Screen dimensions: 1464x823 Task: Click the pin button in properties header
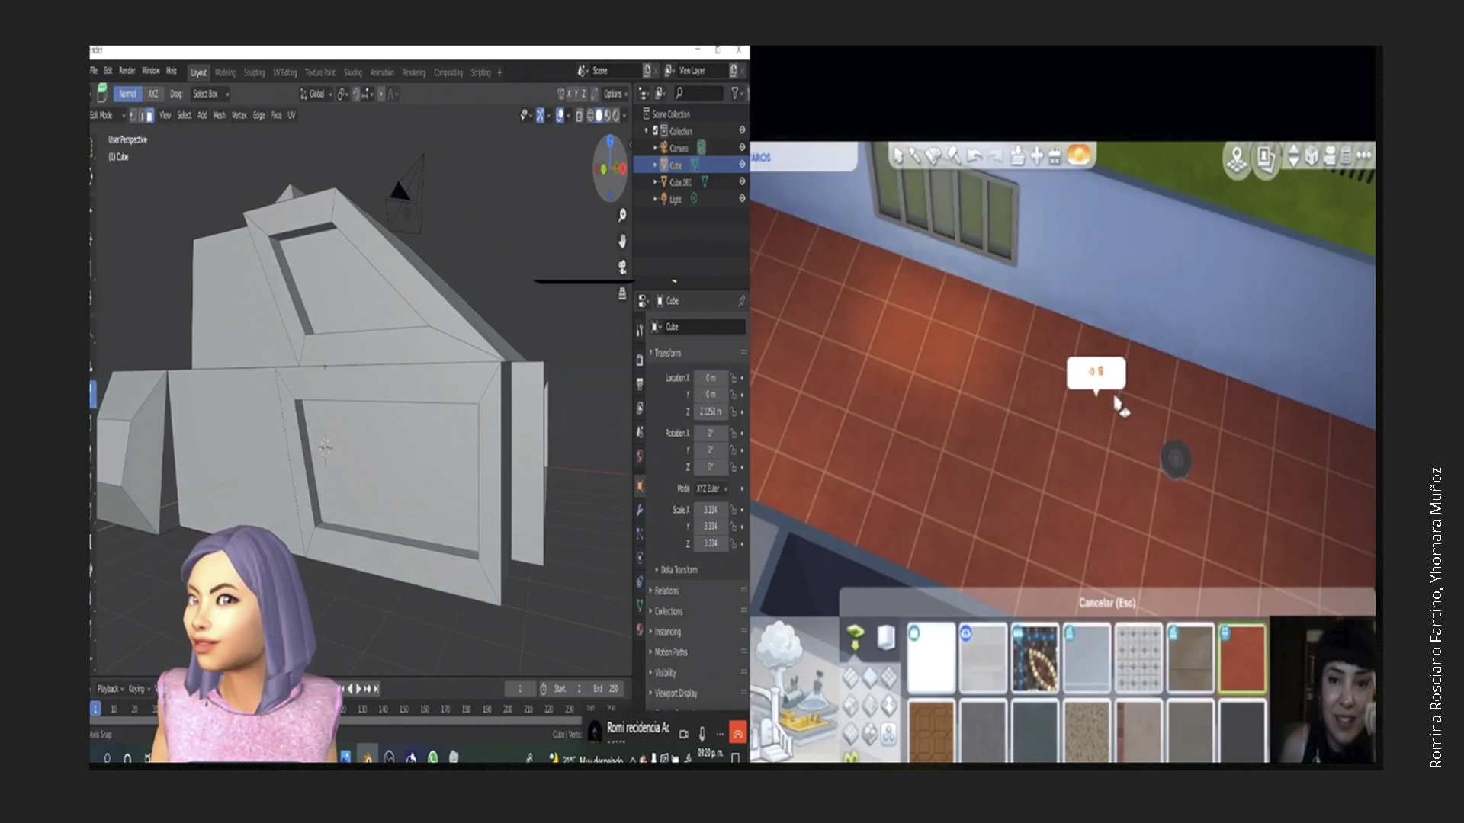740,301
